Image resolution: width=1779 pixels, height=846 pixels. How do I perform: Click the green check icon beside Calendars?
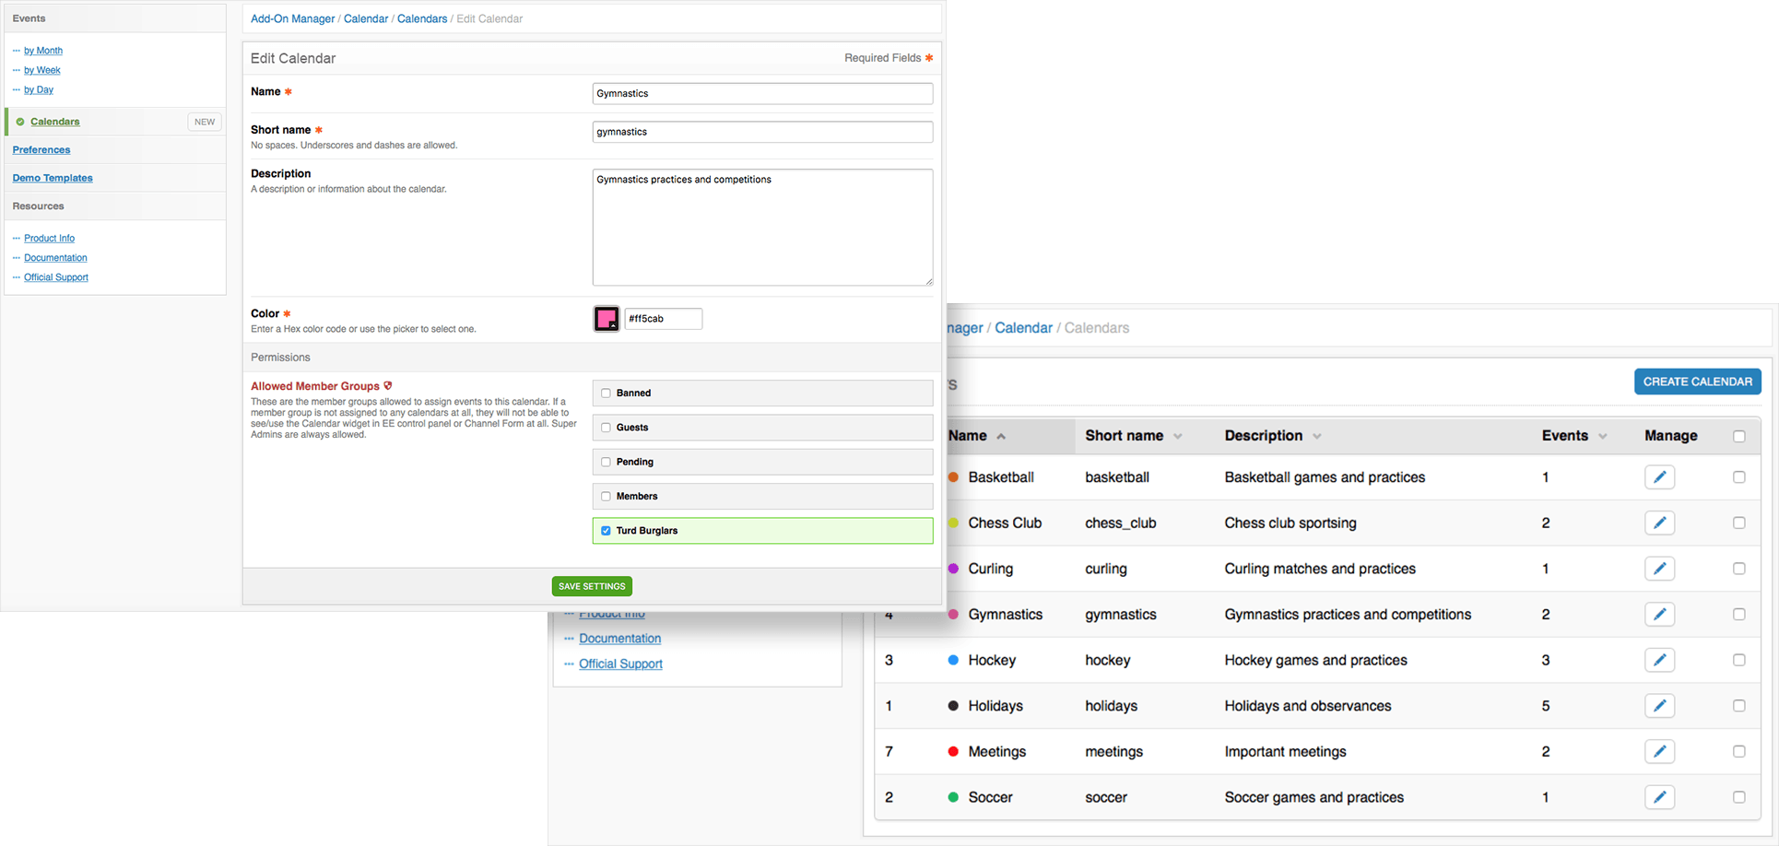click(20, 122)
